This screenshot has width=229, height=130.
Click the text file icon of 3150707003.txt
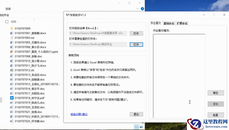(x=12, y=38)
